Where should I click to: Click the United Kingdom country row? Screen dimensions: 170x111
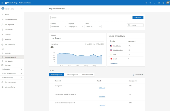[x=126, y=50]
